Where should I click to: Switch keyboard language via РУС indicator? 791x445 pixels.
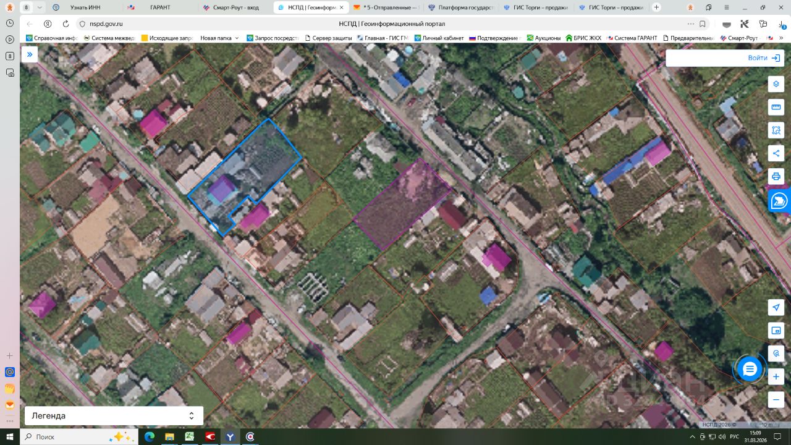[735, 437]
